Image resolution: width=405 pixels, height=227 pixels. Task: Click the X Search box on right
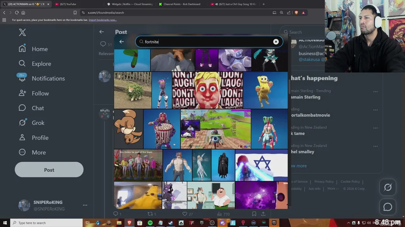click(302, 32)
